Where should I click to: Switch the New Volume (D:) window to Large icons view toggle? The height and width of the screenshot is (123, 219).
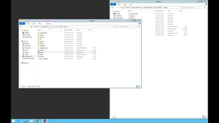206,117
